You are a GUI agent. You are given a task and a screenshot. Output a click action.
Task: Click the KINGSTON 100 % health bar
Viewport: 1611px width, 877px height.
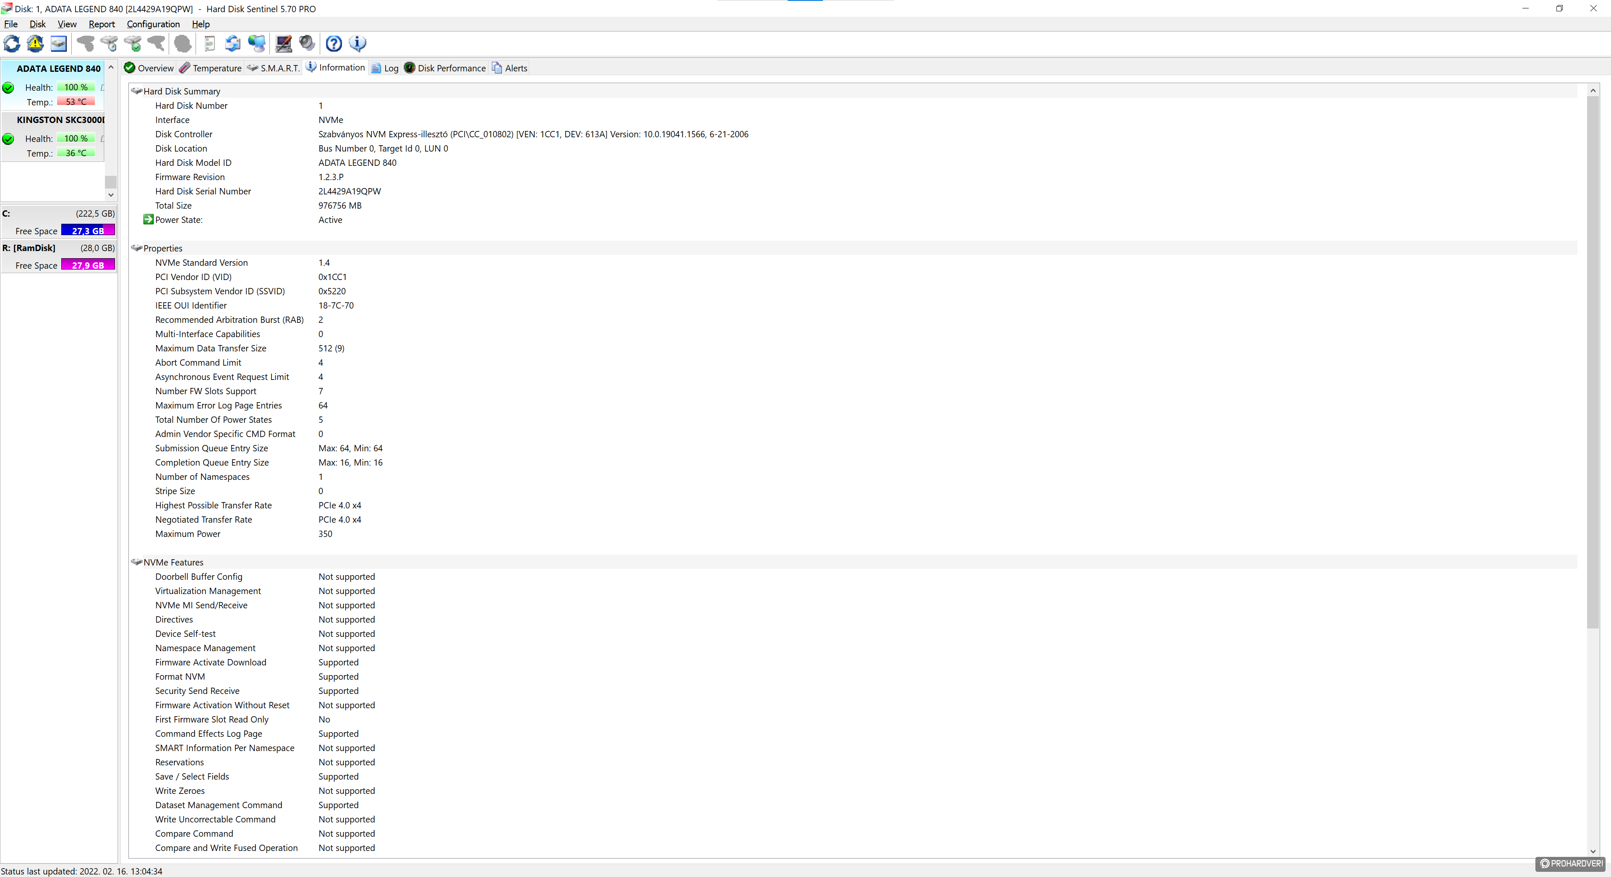pos(76,139)
